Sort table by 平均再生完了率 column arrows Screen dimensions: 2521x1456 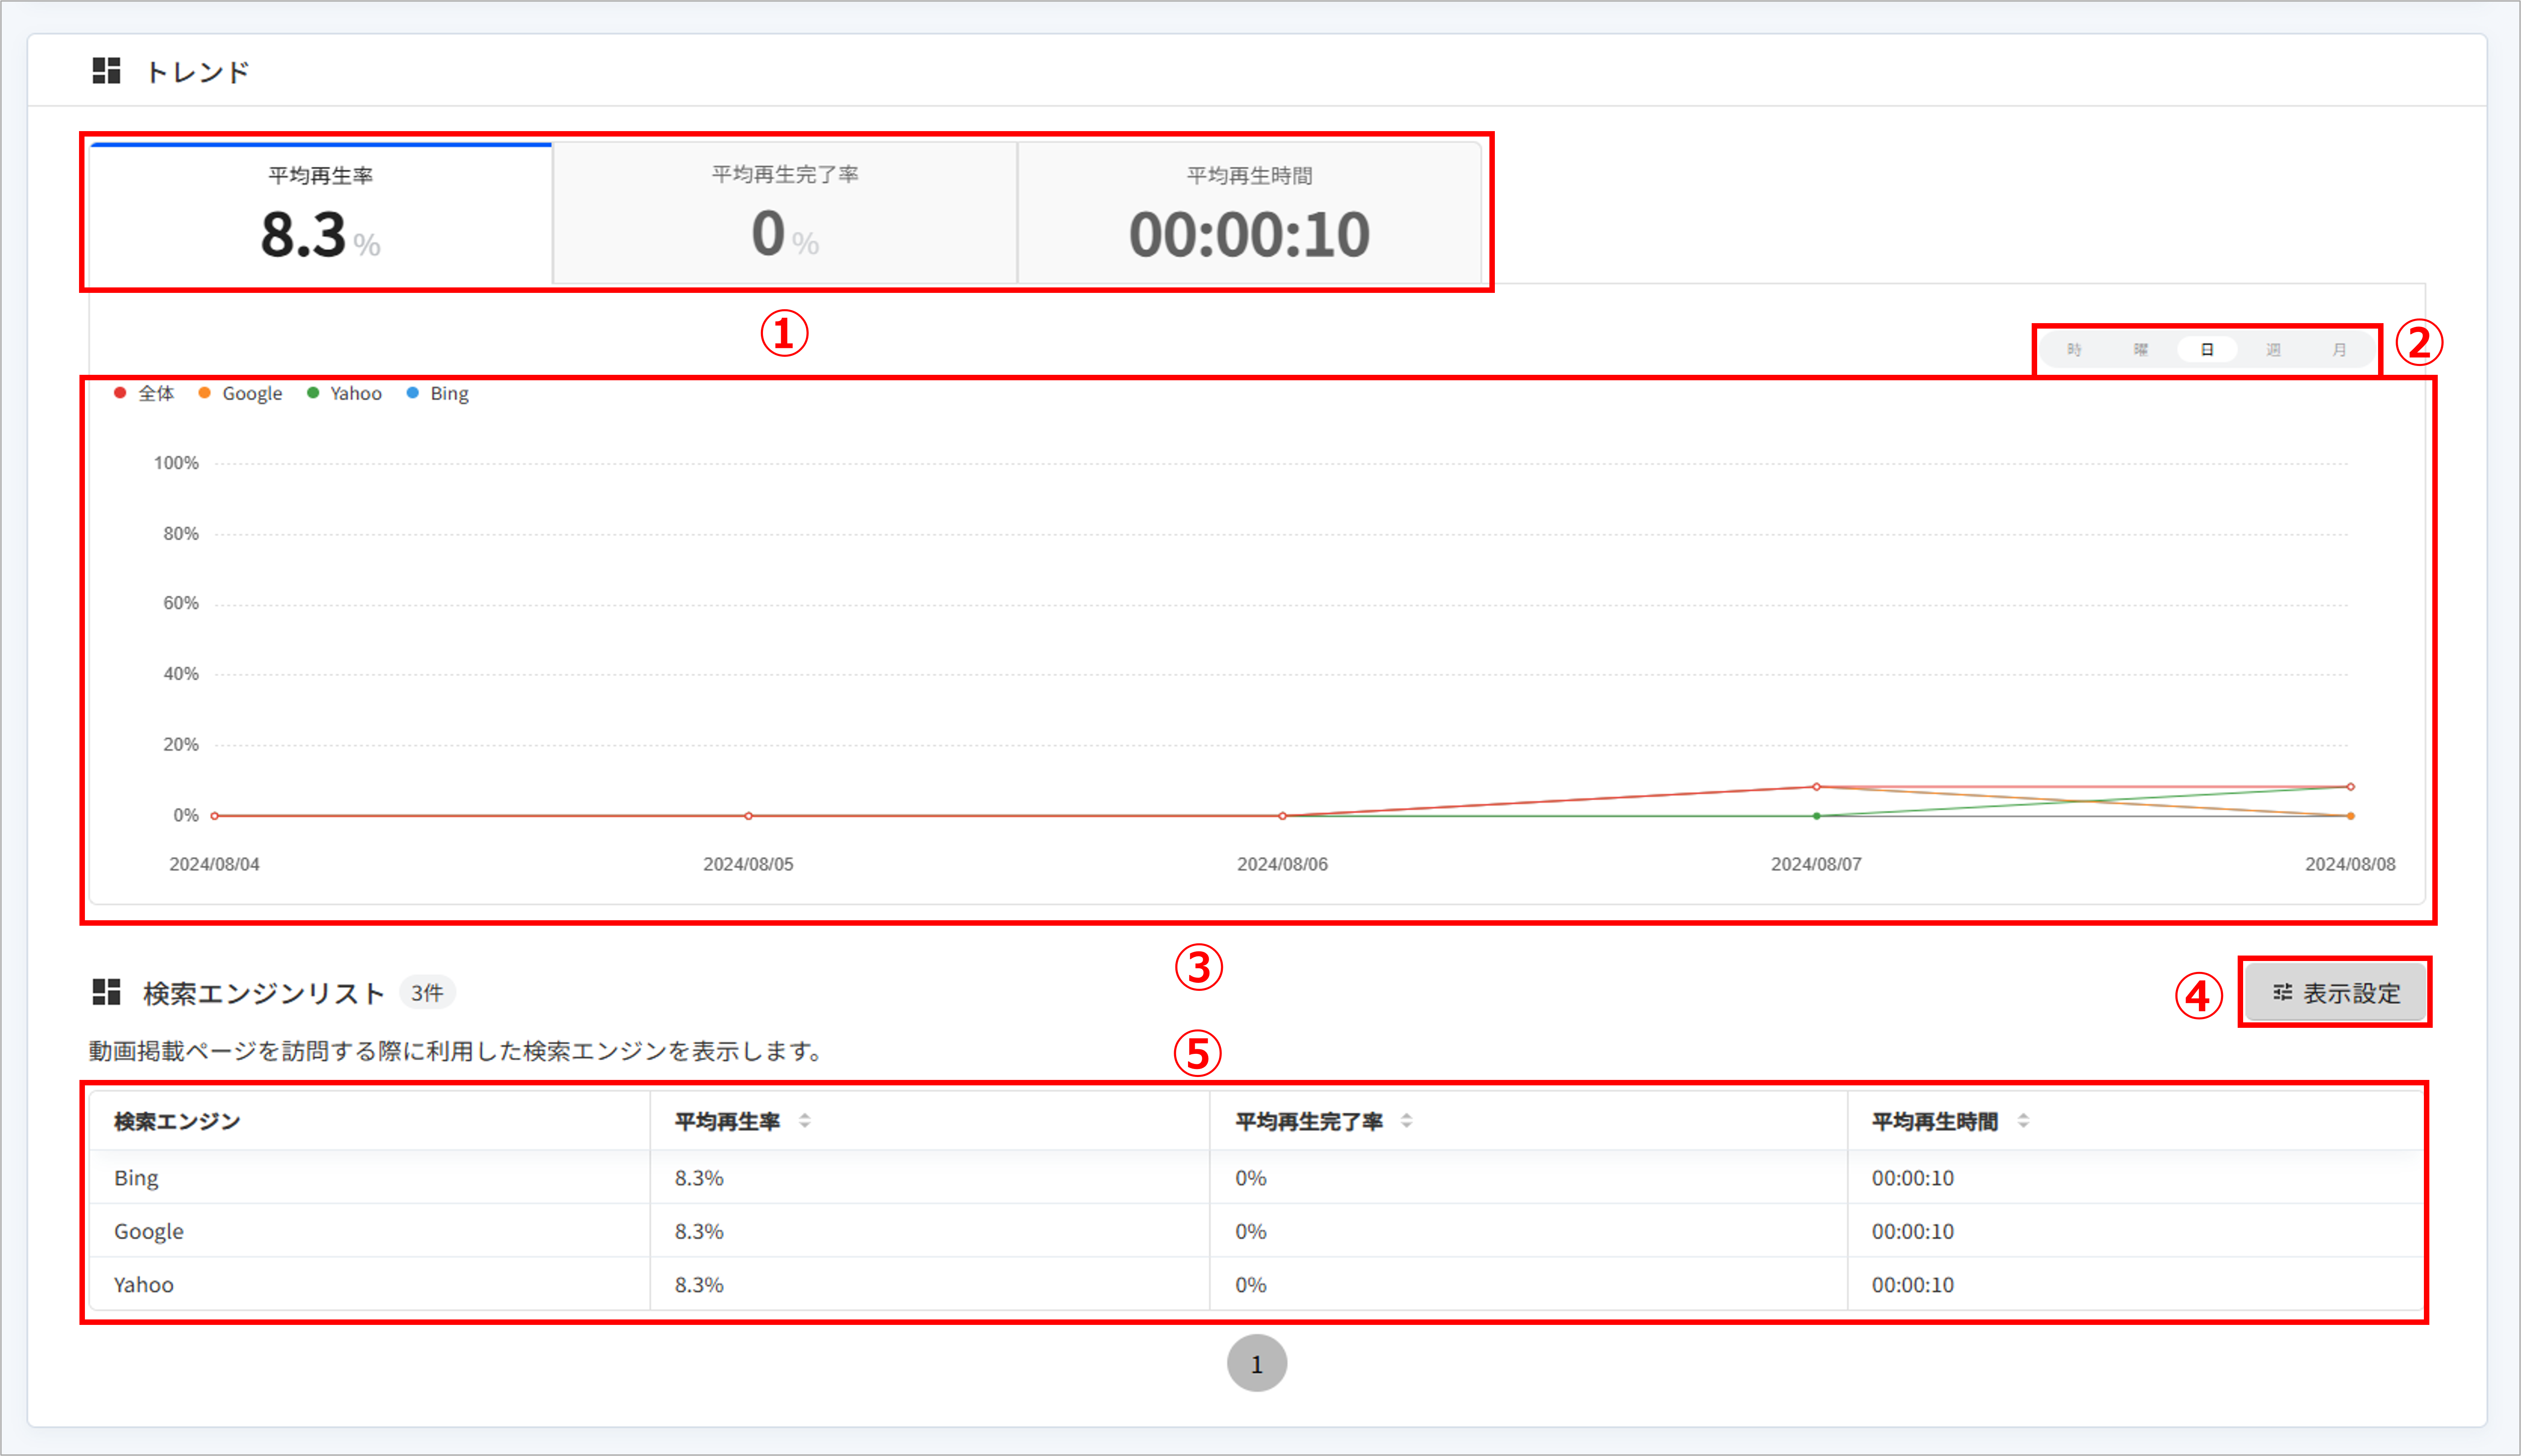pyautogui.click(x=1407, y=1121)
